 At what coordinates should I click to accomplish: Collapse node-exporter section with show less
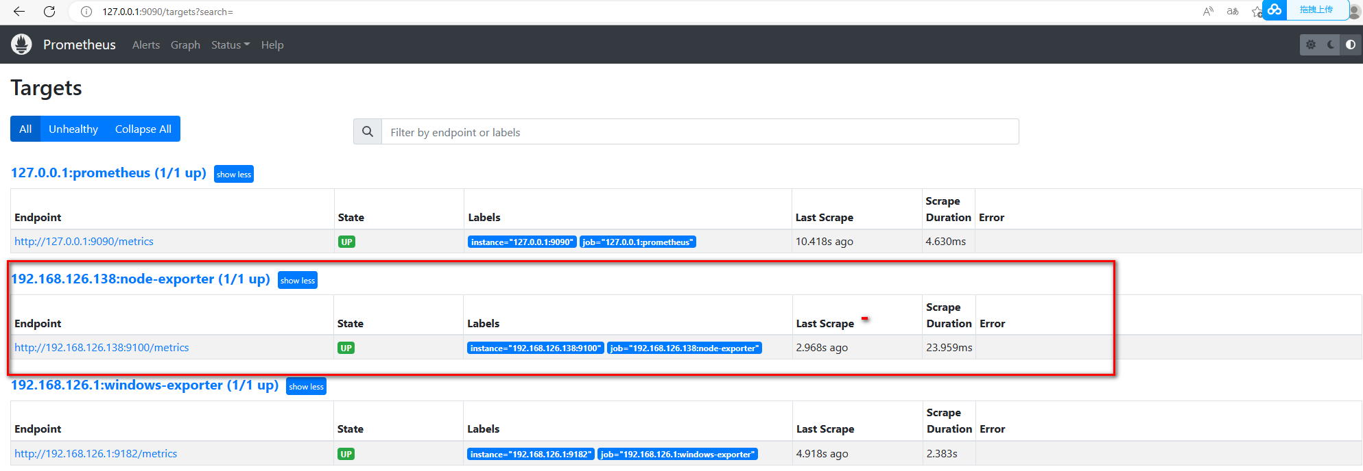(x=298, y=280)
